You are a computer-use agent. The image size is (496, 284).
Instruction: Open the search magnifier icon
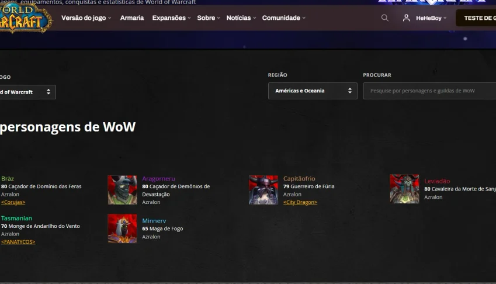pos(384,18)
